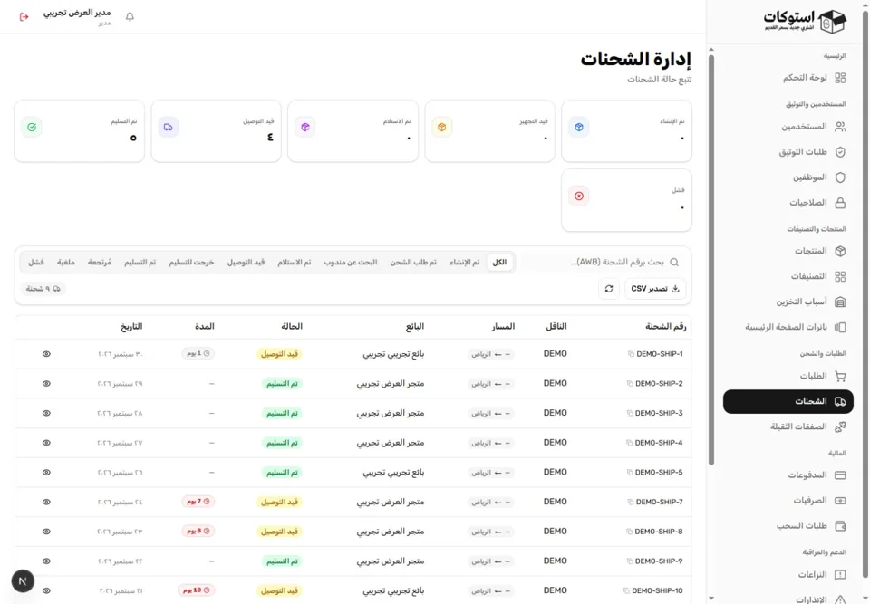This screenshot has height=604, width=870.
Task: Click the الشحنات truck icon in sidebar
Action: click(x=840, y=401)
